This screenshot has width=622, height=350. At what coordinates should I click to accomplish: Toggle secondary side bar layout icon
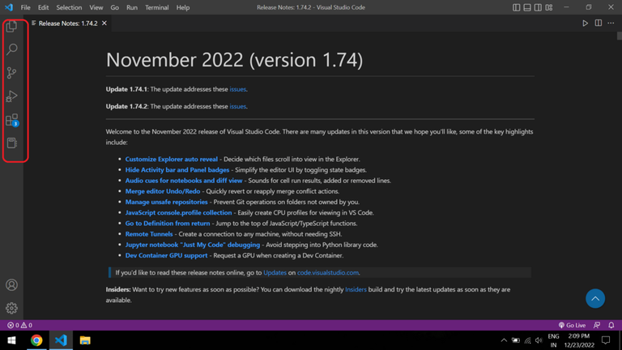tap(538, 7)
